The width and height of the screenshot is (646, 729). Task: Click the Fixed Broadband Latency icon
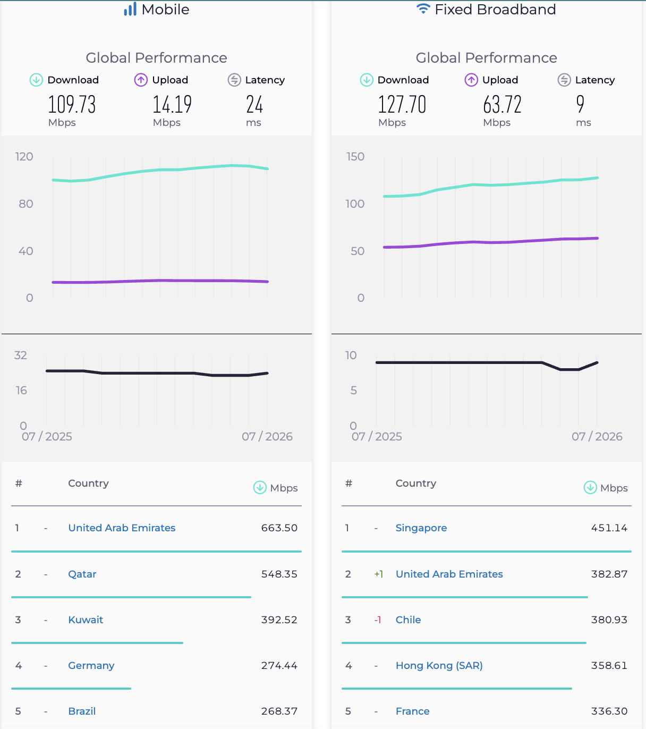tap(564, 80)
